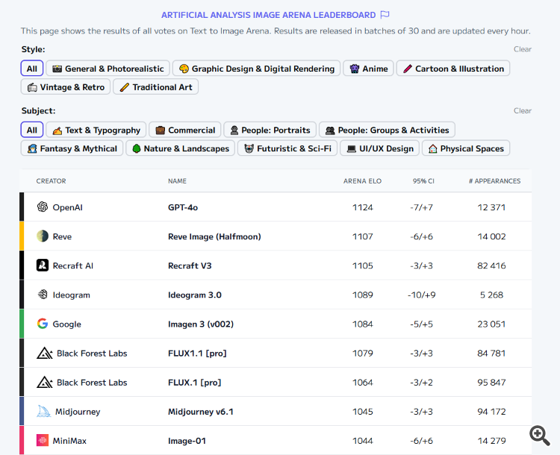Screen dimensions: 560x455
Task: Pick Futuristic & Sci-Fi subject filter
Action: tap(287, 148)
